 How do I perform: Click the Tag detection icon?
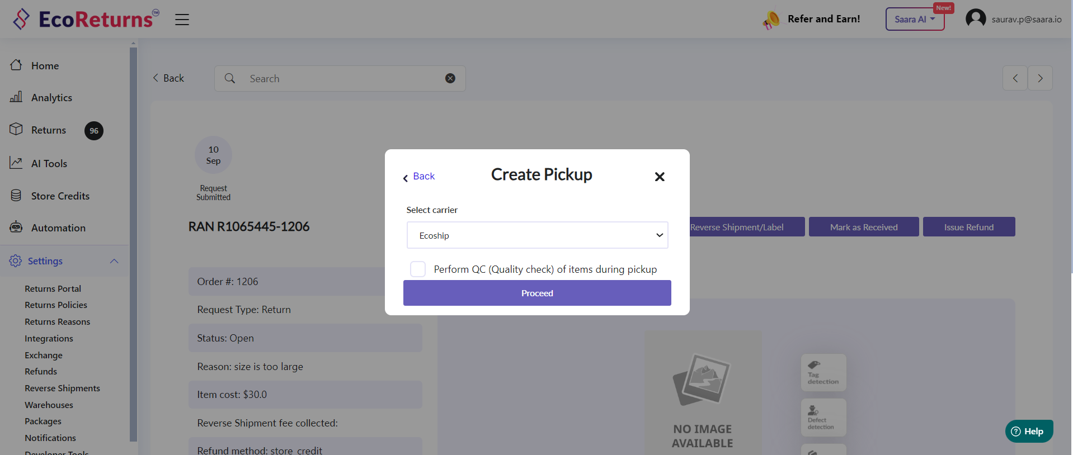point(823,372)
